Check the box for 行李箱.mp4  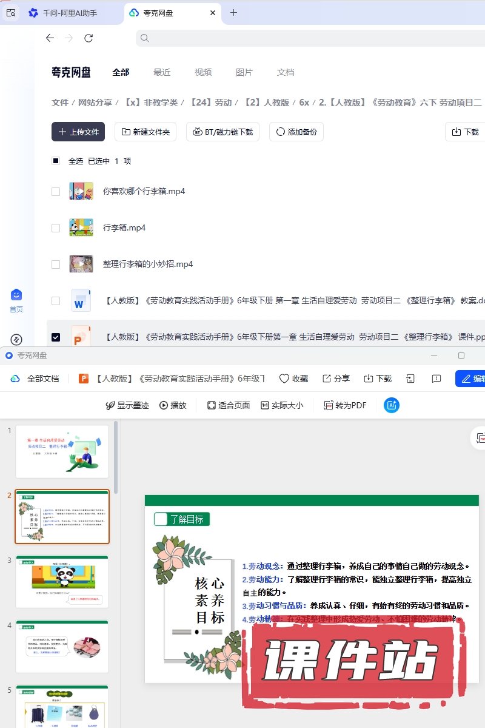coord(56,228)
